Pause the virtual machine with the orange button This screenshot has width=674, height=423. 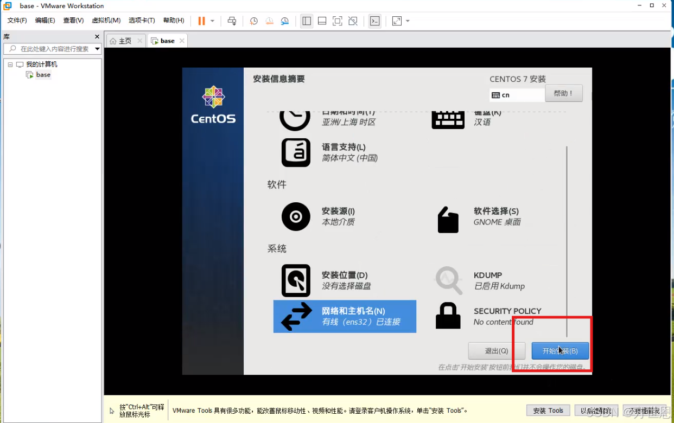[201, 21]
